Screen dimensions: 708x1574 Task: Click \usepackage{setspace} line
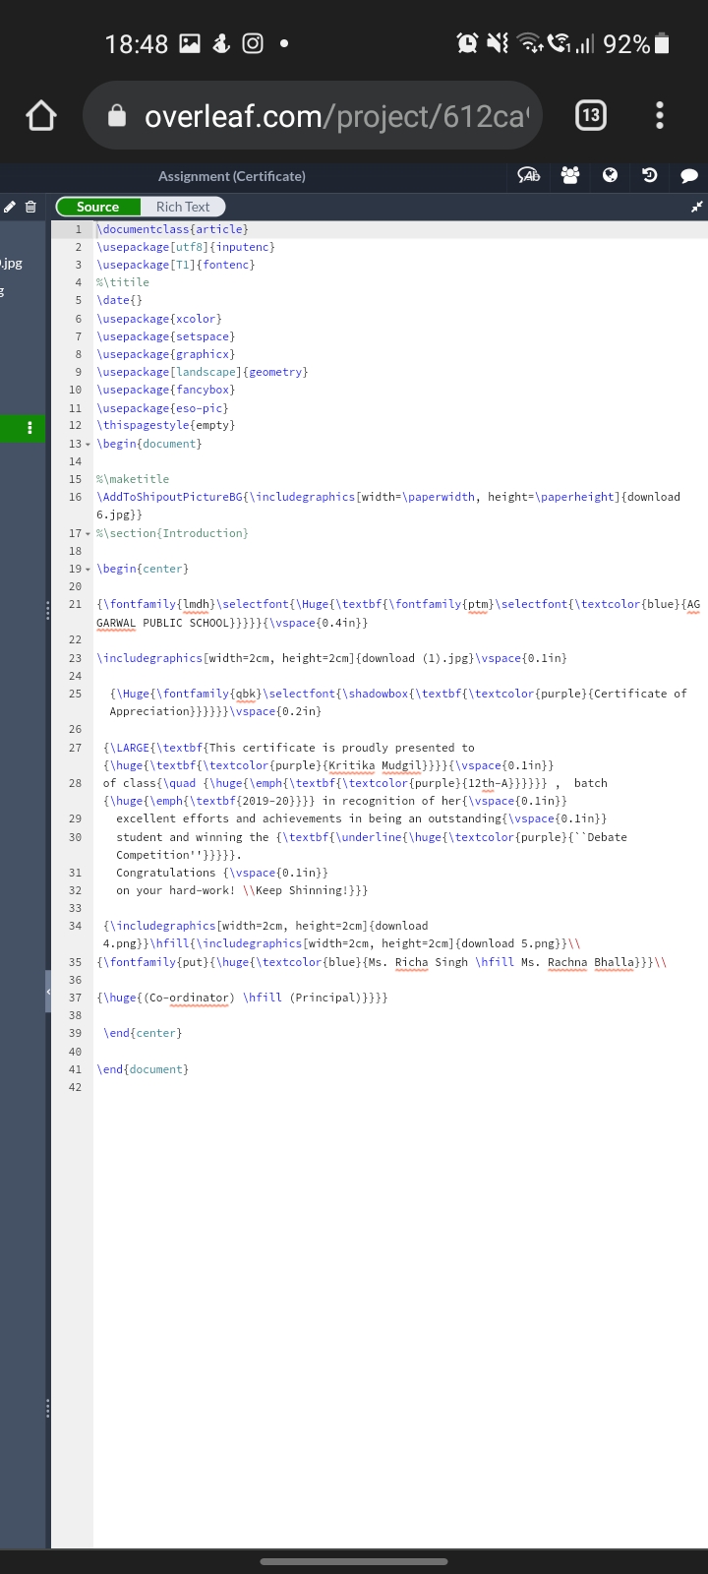click(166, 336)
